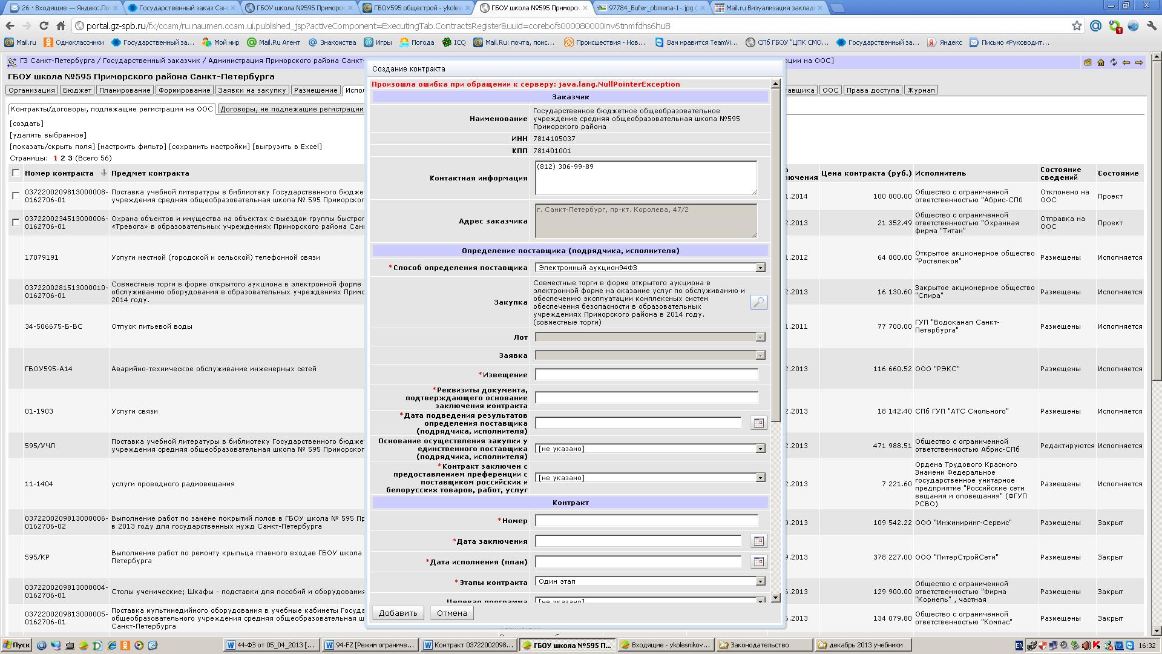1162x654 pixels.
Task: Click the portal refresh arrows icon
Action: pyautogui.click(x=1114, y=62)
